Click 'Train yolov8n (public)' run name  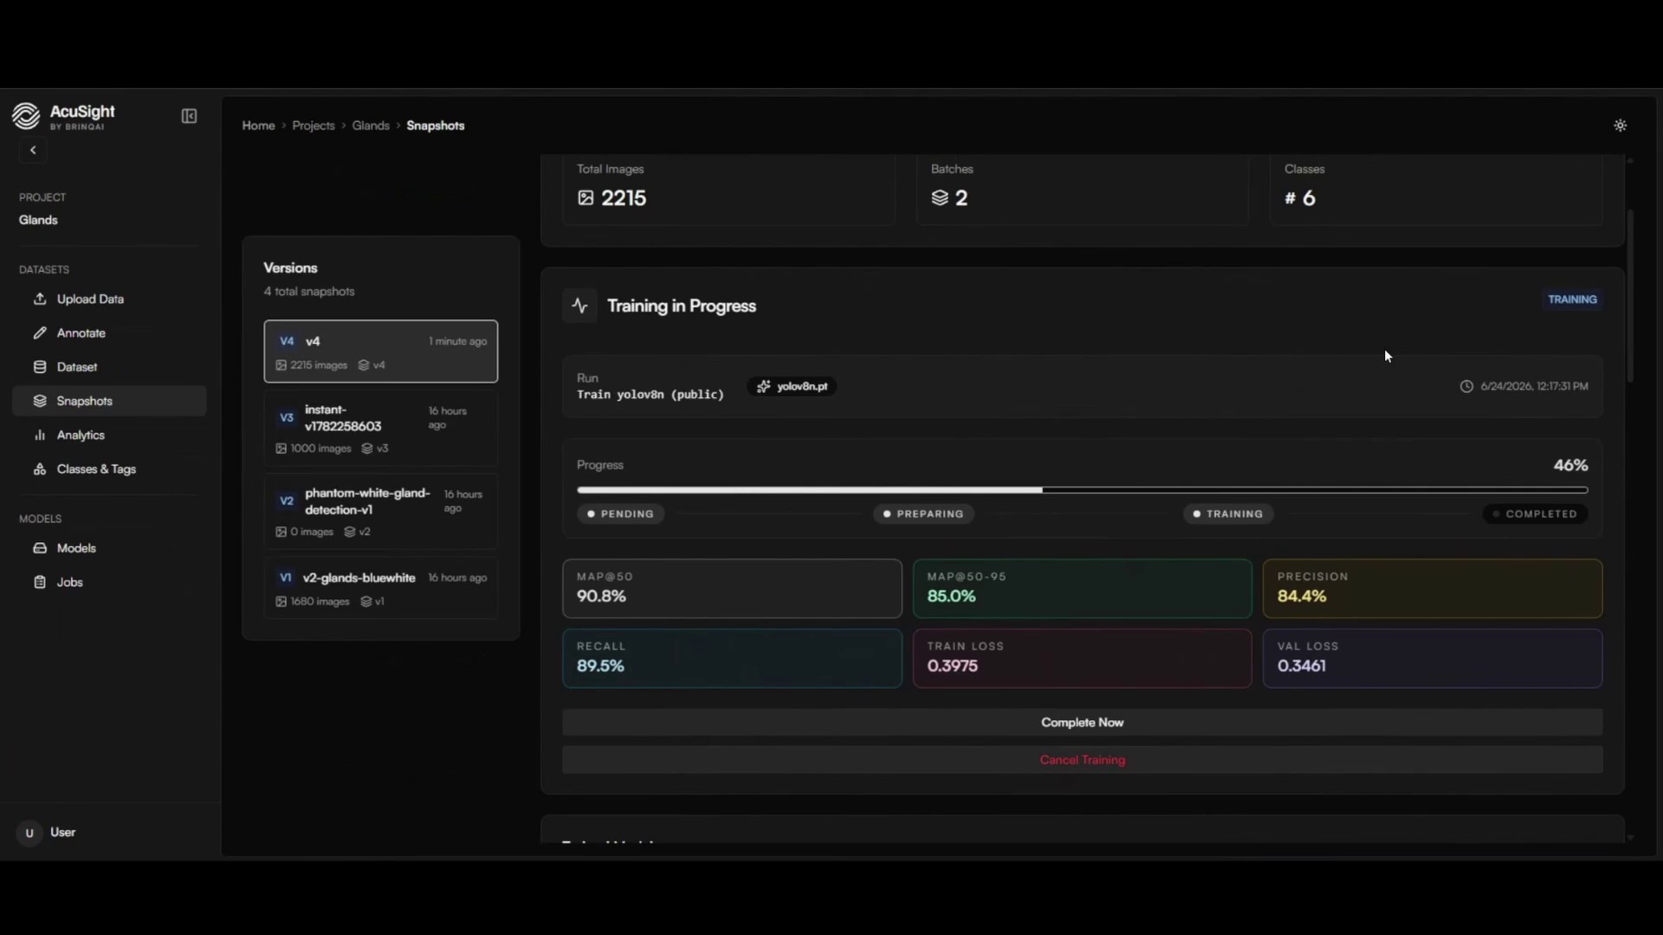(x=650, y=395)
